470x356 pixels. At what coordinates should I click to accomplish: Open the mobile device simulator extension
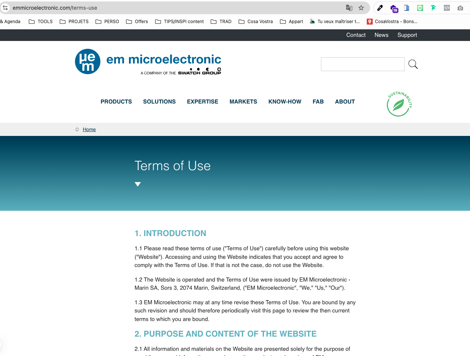click(407, 8)
